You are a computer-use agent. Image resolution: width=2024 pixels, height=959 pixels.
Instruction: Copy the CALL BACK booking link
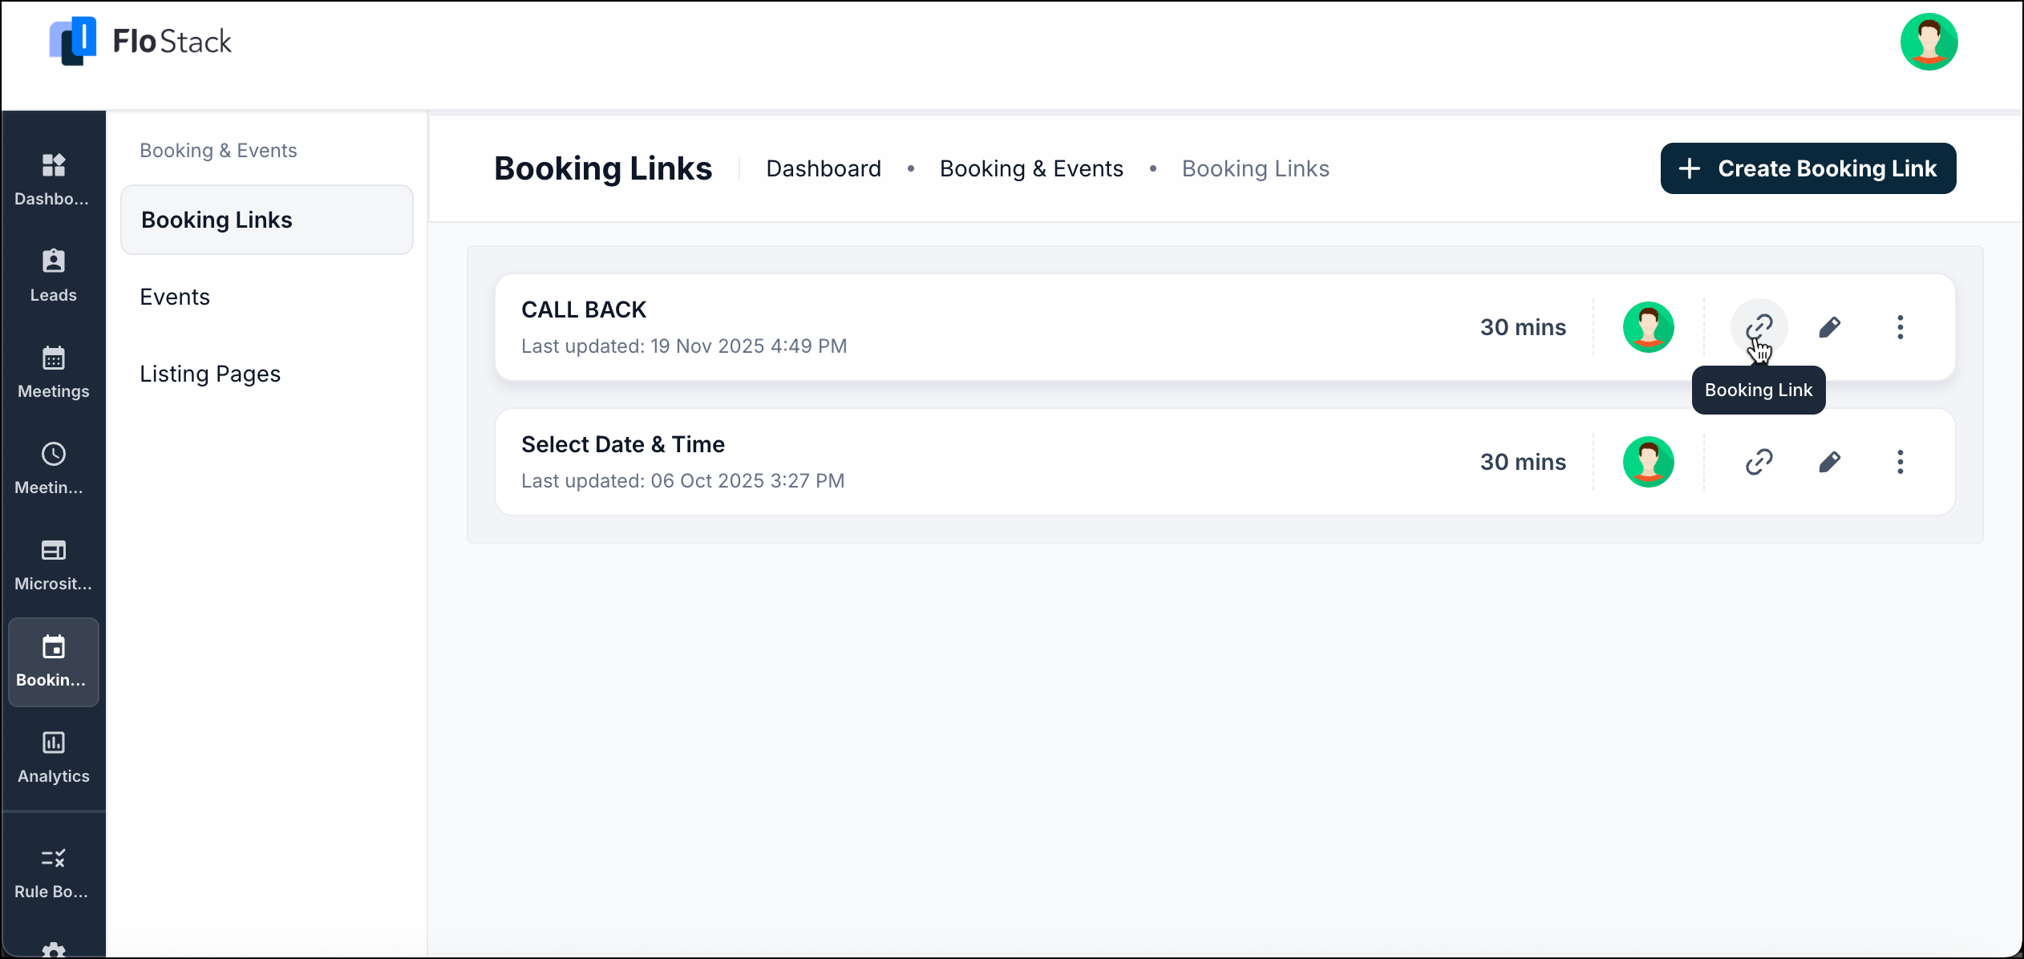tap(1759, 326)
